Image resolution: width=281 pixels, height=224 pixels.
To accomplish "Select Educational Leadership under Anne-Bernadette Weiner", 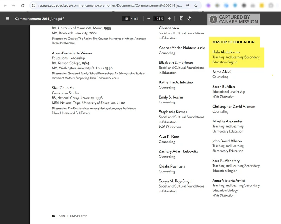I will pos(68,58).
